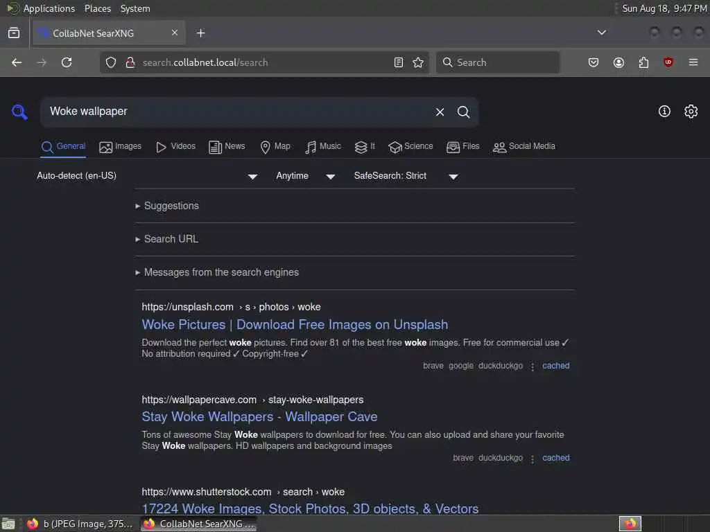Screen dimensions: 710x532
Task: Click the show desktop icon in taskbar
Action: coord(8,524)
